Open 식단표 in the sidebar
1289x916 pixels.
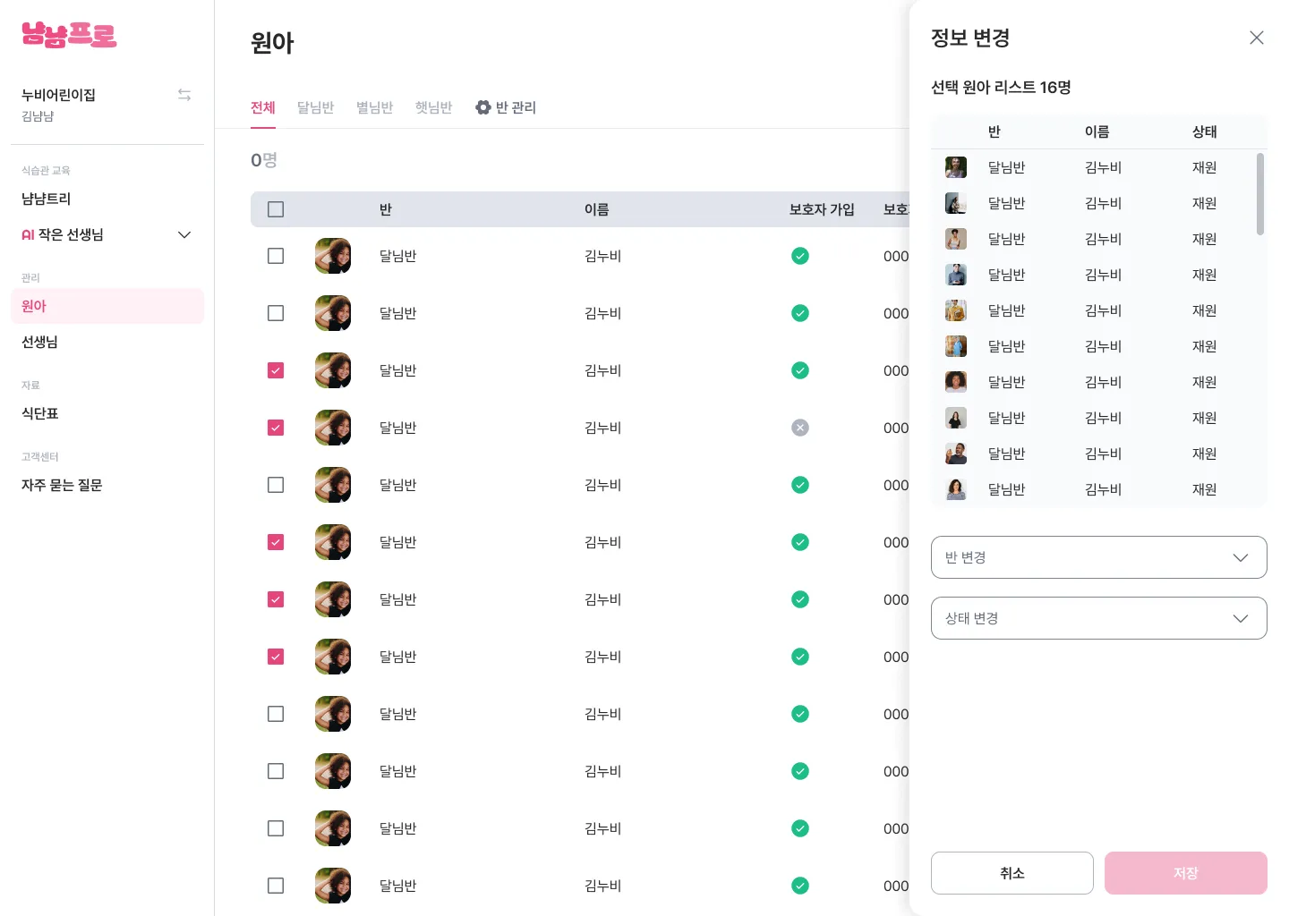click(40, 413)
